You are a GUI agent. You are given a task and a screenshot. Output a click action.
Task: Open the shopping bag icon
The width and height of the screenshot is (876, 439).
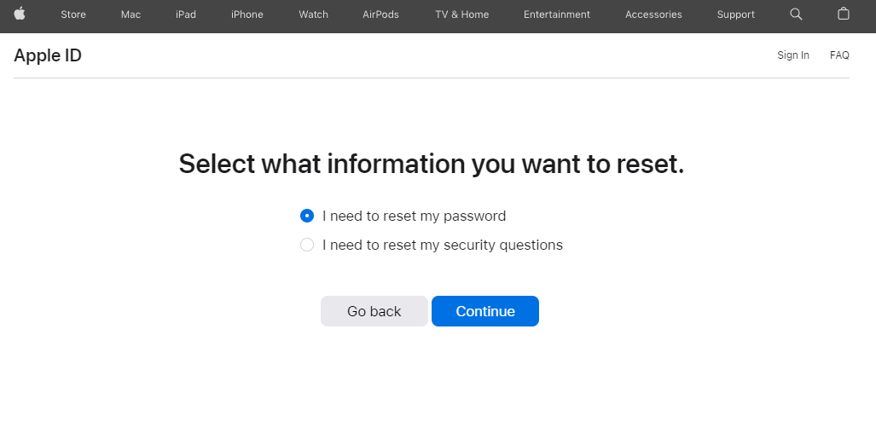coord(844,14)
